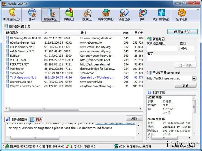Click 我的信息 scroll down arrow
The image size is (202, 151).
194,133
